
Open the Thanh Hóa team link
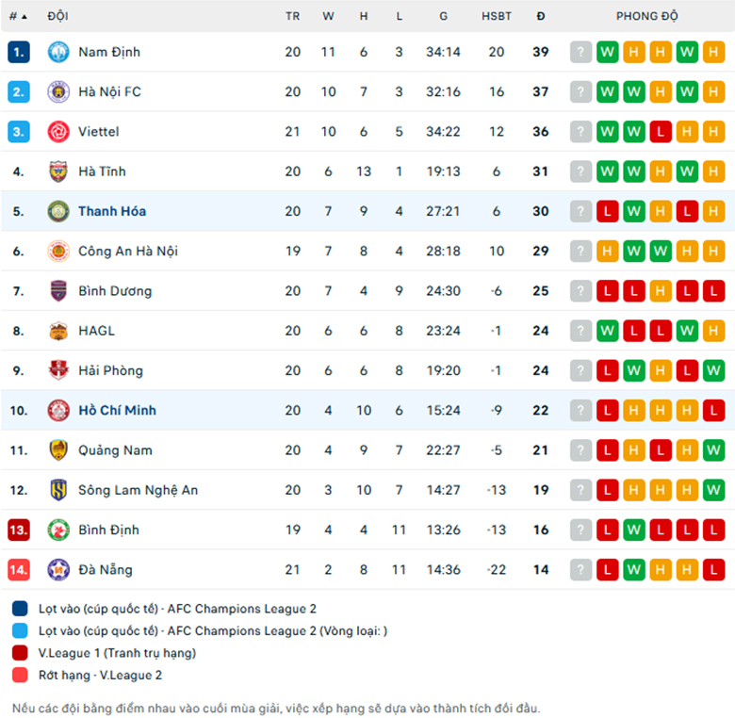[112, 211]
